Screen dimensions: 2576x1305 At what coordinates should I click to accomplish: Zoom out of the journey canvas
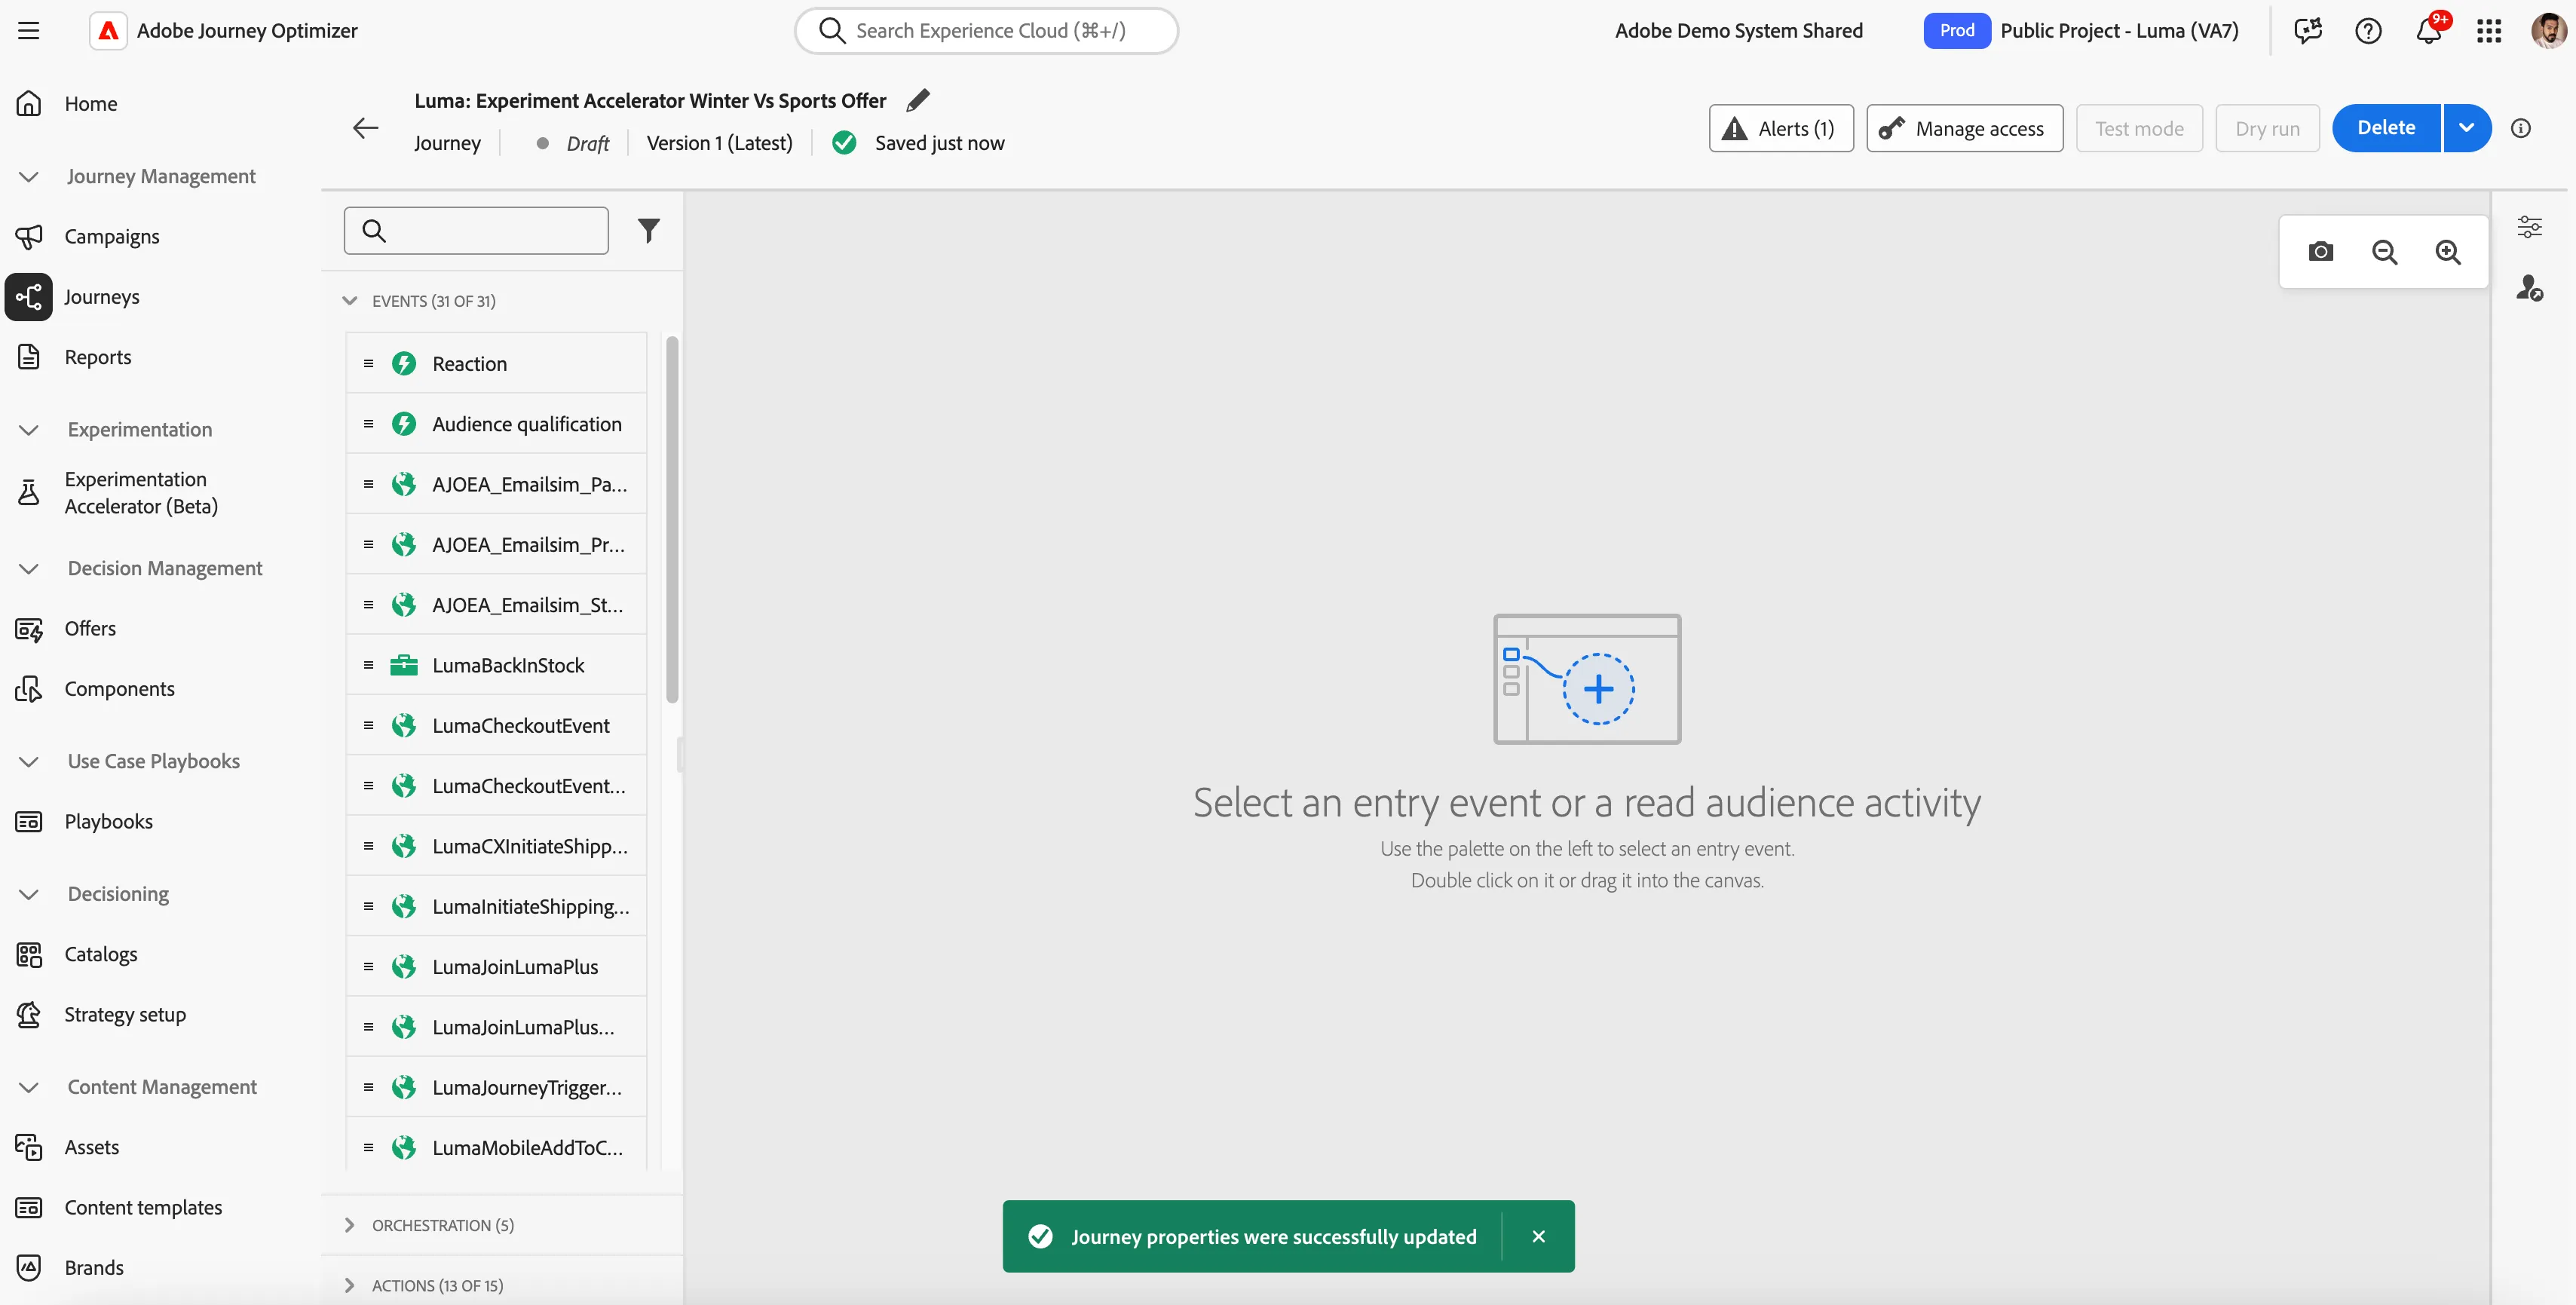click(x=2385, y=252)
